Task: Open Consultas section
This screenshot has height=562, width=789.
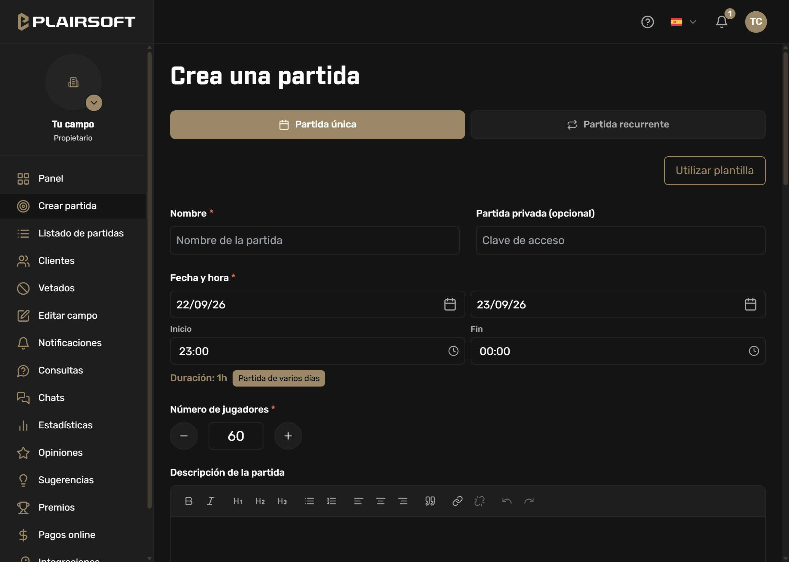Action: (x=73, y=370)
